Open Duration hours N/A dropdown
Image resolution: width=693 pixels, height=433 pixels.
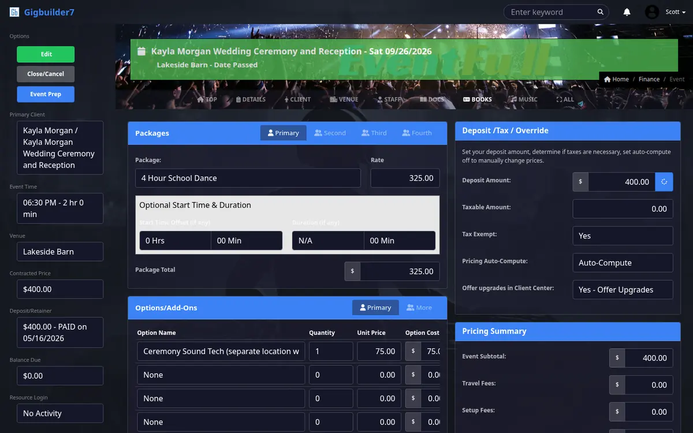pos(328,241)
